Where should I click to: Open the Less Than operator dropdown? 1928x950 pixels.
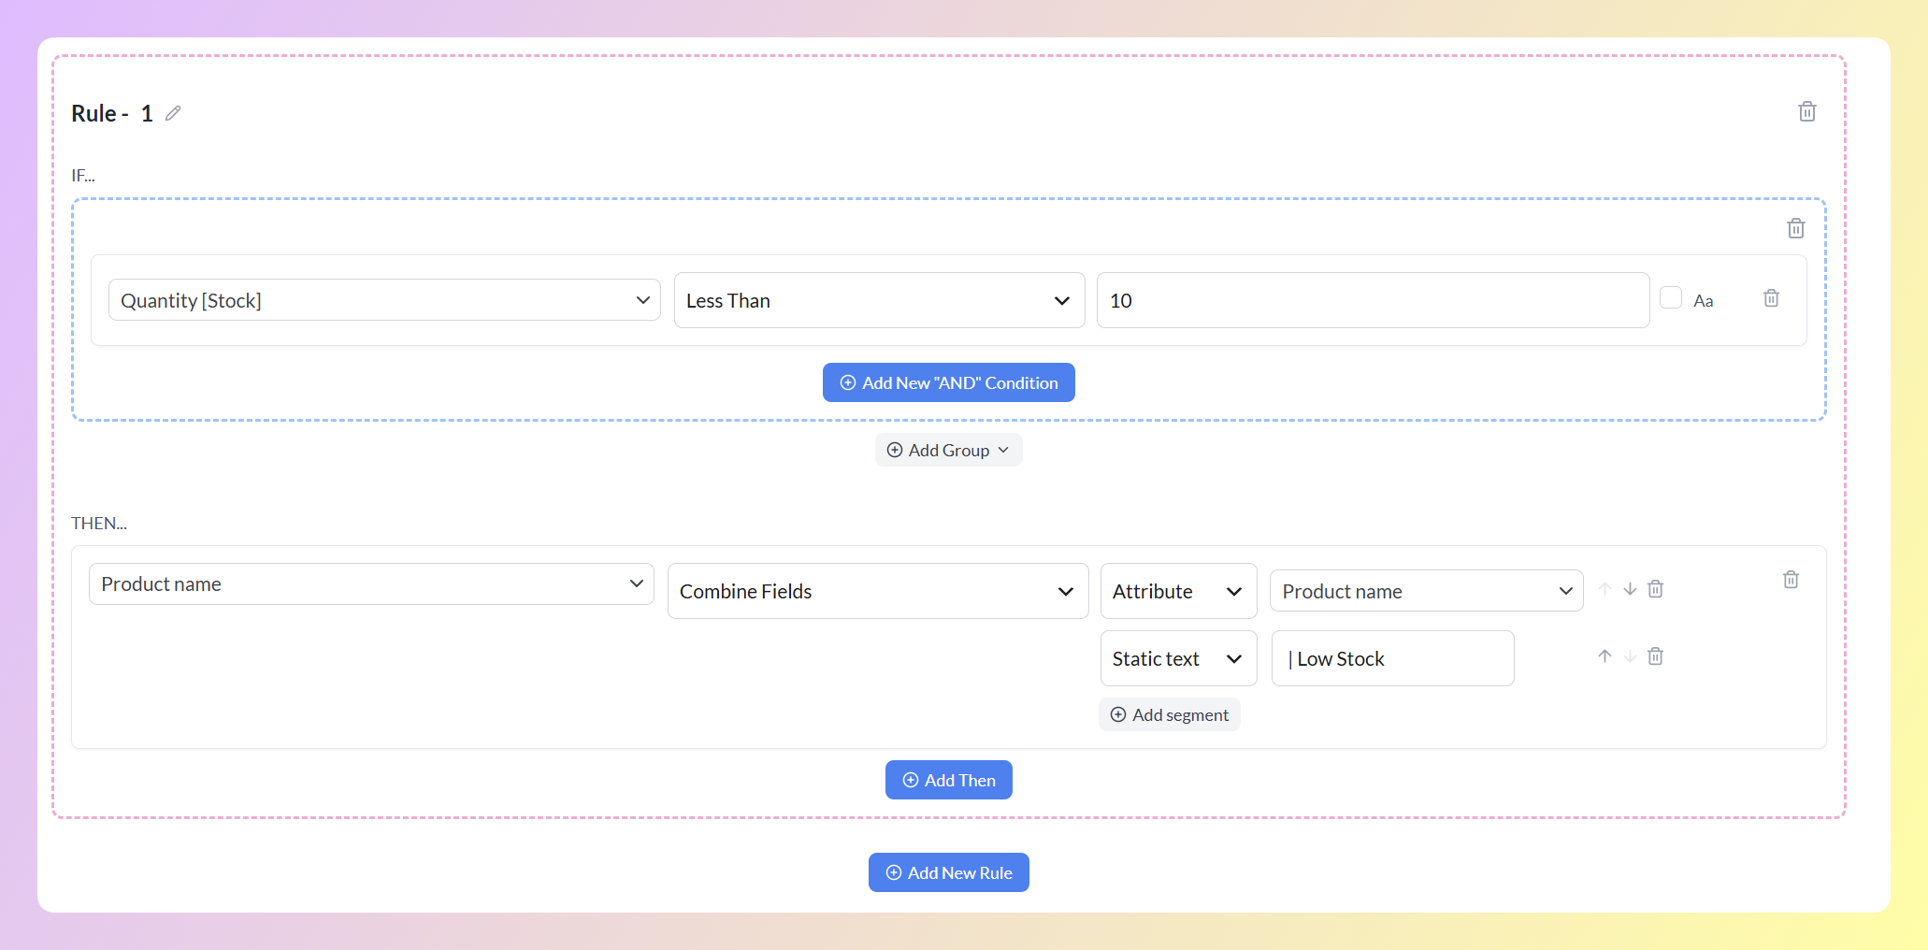pyautogui.click(x=879, y=300)
